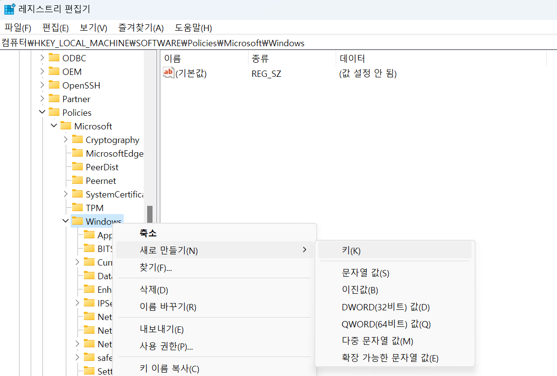557x376 pixels.
Task: Expand the OEM key
Action: pyautogui.click(x=42, y=72)
